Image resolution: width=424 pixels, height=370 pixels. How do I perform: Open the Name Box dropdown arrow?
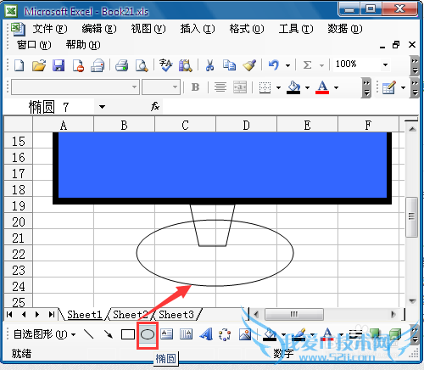(102, 107)
